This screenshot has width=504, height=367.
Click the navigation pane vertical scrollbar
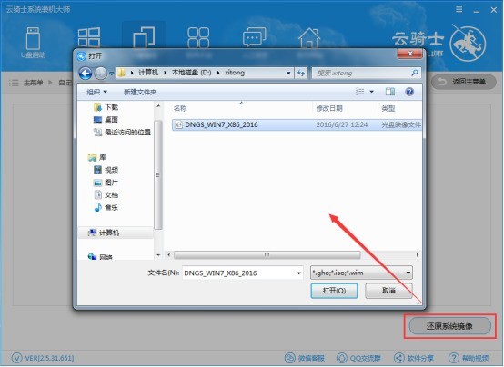(x=157, y=175)
